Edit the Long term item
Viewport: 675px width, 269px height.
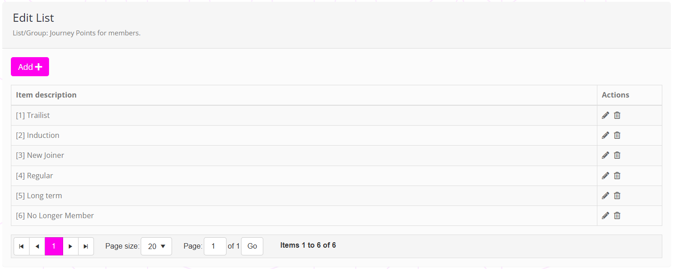pyautogui.click(x=605, y=196)
